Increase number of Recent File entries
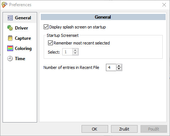The height and width of the screenshot is (136, 170). click(119, 66)
